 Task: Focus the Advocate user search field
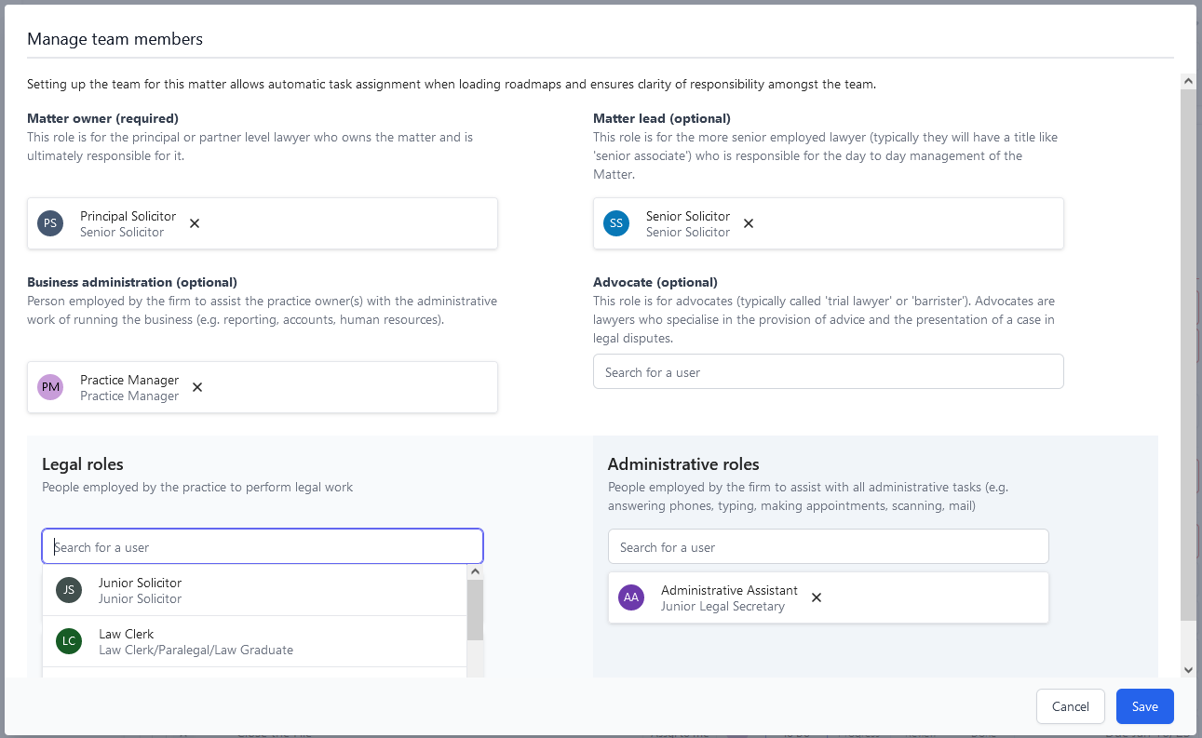tap(828, 372)
